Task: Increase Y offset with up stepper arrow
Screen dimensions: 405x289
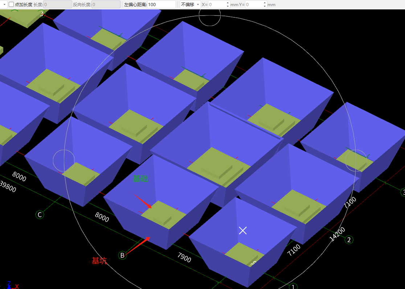Action: [265, 3]
